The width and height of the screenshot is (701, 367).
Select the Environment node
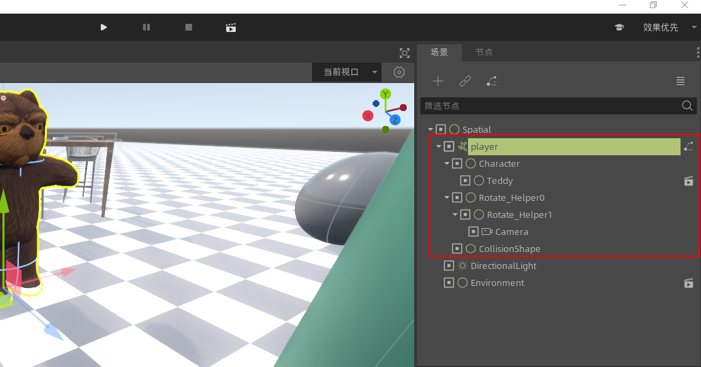click(497, 283)
